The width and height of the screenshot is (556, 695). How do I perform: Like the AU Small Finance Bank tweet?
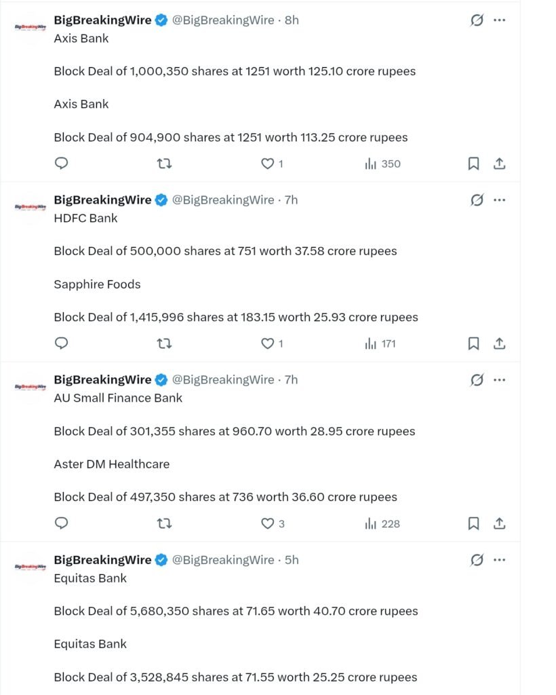click(267, 523)
